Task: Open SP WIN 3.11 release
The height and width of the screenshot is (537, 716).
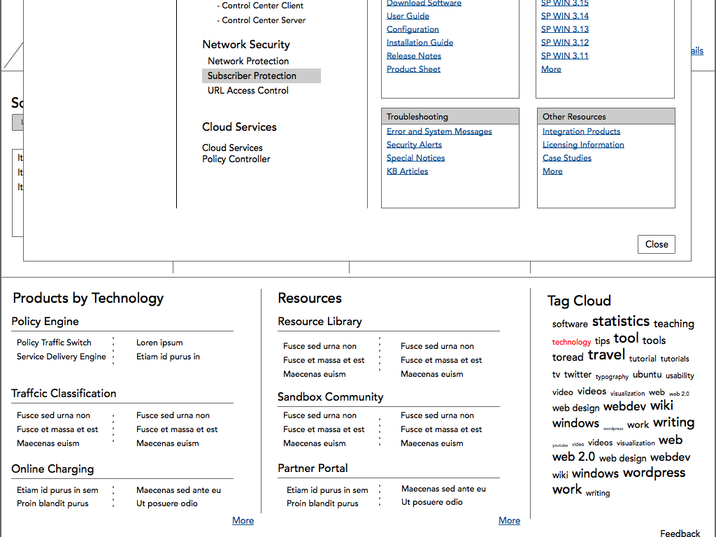Action: (x=565, y=56)
